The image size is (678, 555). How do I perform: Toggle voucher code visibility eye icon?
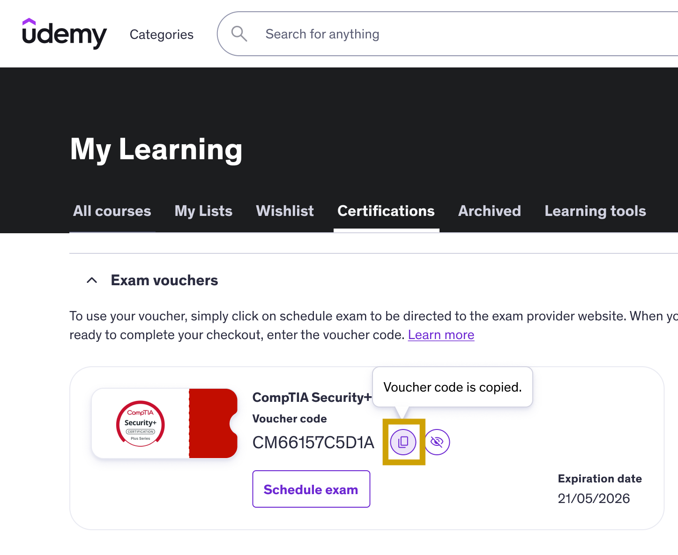tap(437, 442)
